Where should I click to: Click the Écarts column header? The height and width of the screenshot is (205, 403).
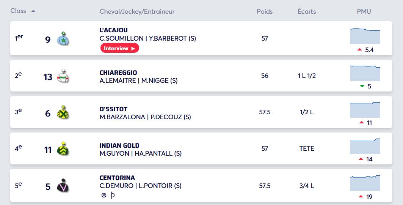coord(307,11)
